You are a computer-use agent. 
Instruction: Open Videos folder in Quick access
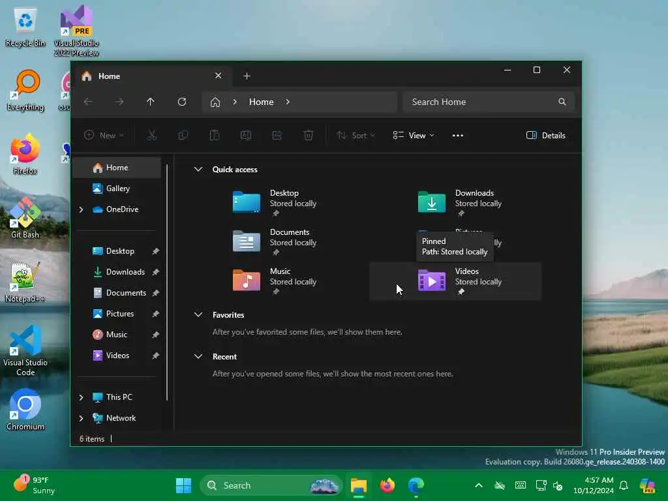coord(455,281)
